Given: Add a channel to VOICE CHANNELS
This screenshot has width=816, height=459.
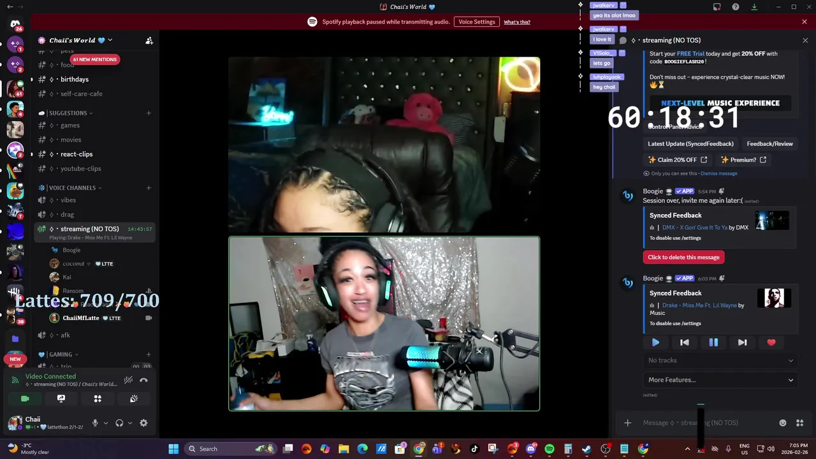Looking at the screenshot, I should (149, 187).
